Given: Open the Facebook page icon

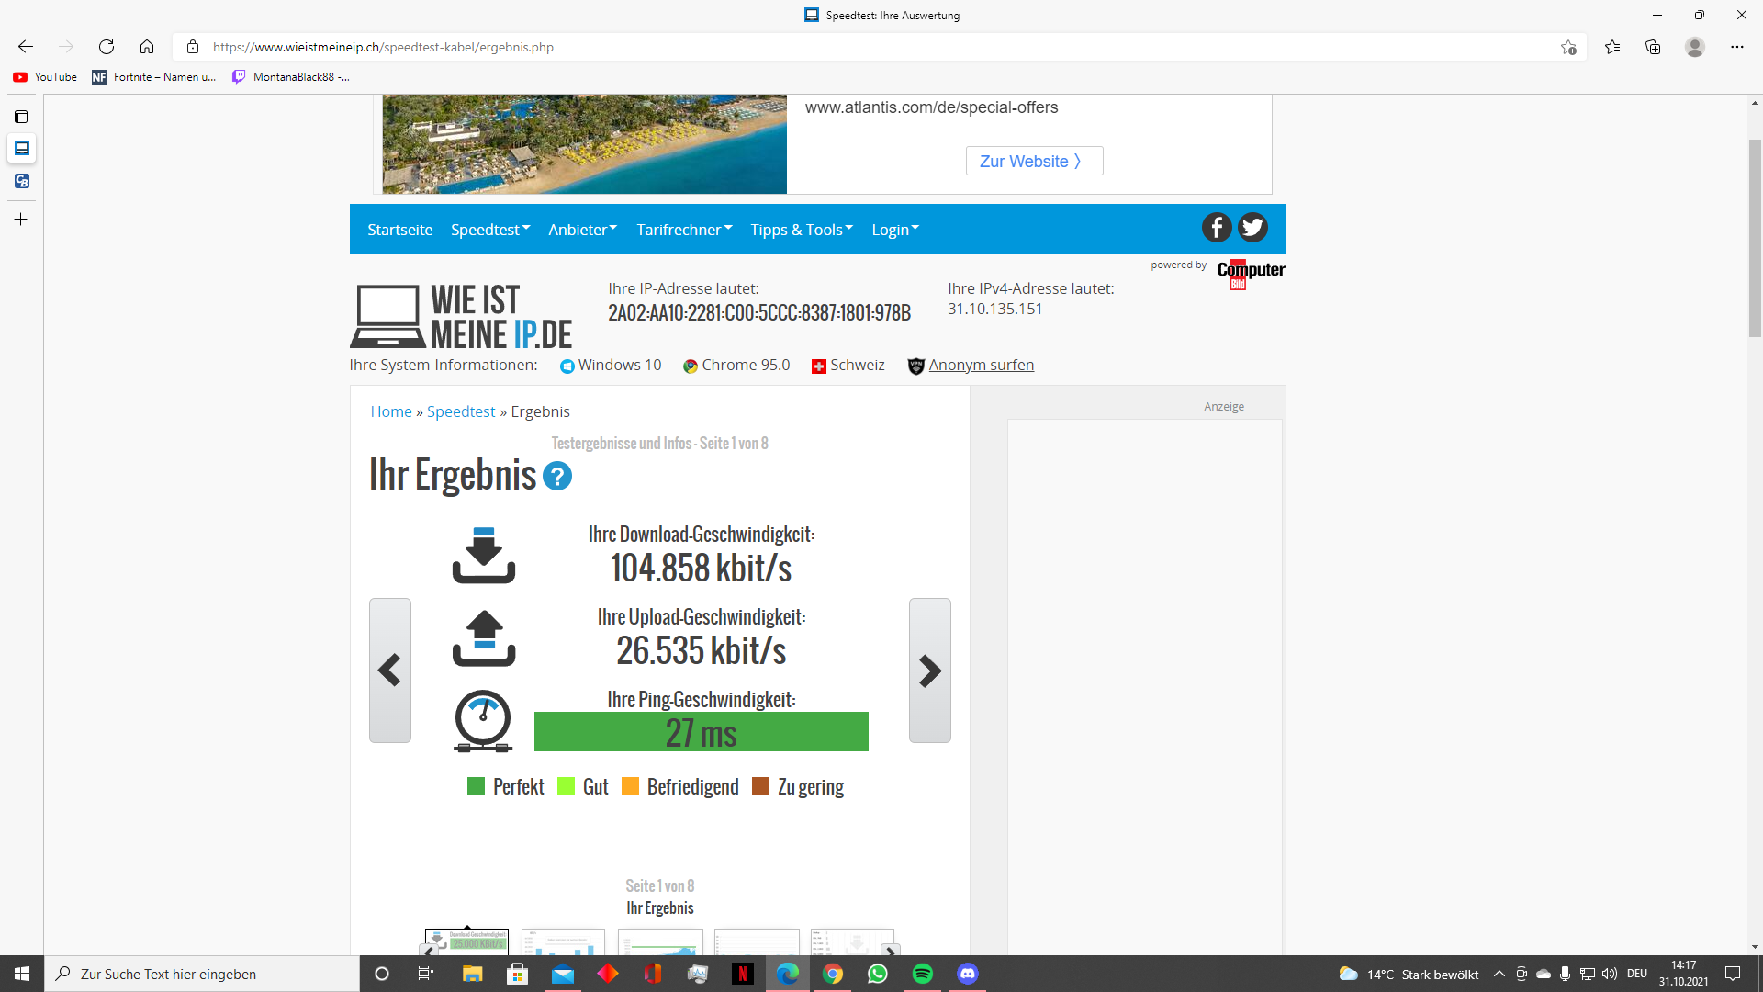Looking at the screenshot, I should point(1217,228).
